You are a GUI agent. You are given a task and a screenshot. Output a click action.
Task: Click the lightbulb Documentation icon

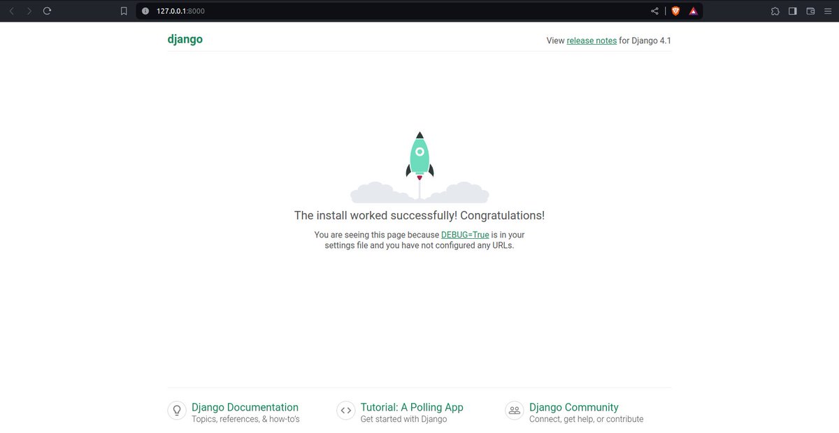point(177,411)
